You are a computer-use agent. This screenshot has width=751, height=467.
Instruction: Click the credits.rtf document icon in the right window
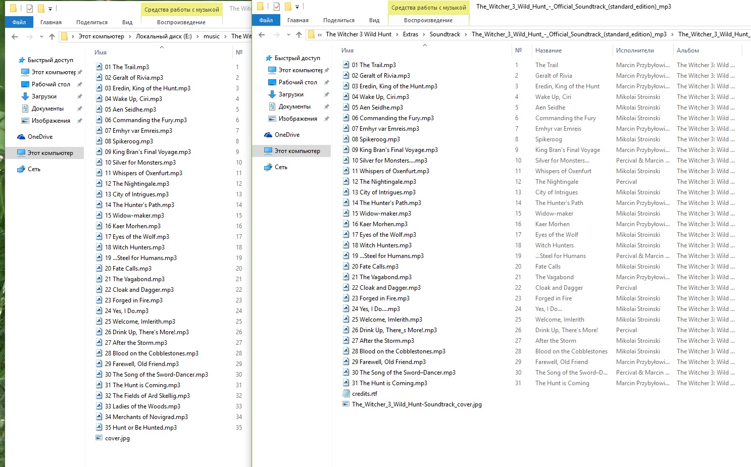(x=346, y=394)
